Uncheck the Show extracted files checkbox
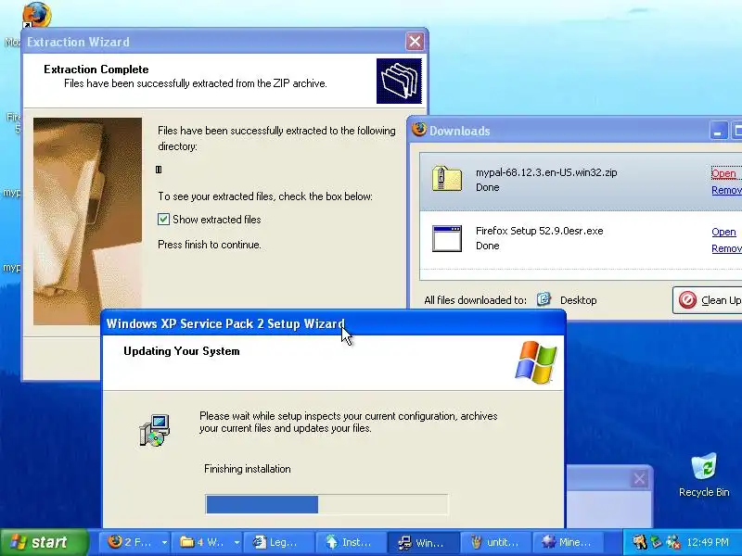 point(163,220)
